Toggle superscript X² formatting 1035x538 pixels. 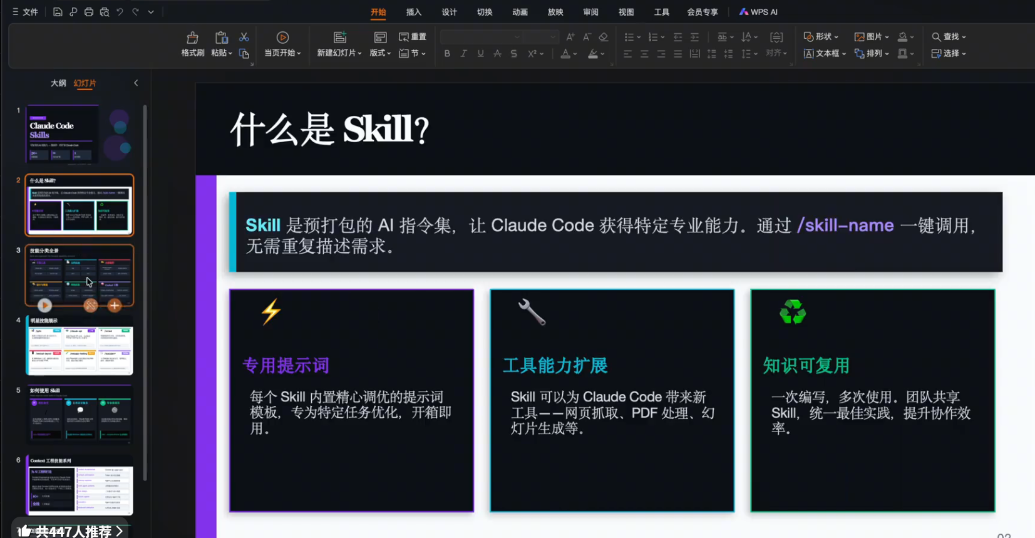(x=532, y=54)
